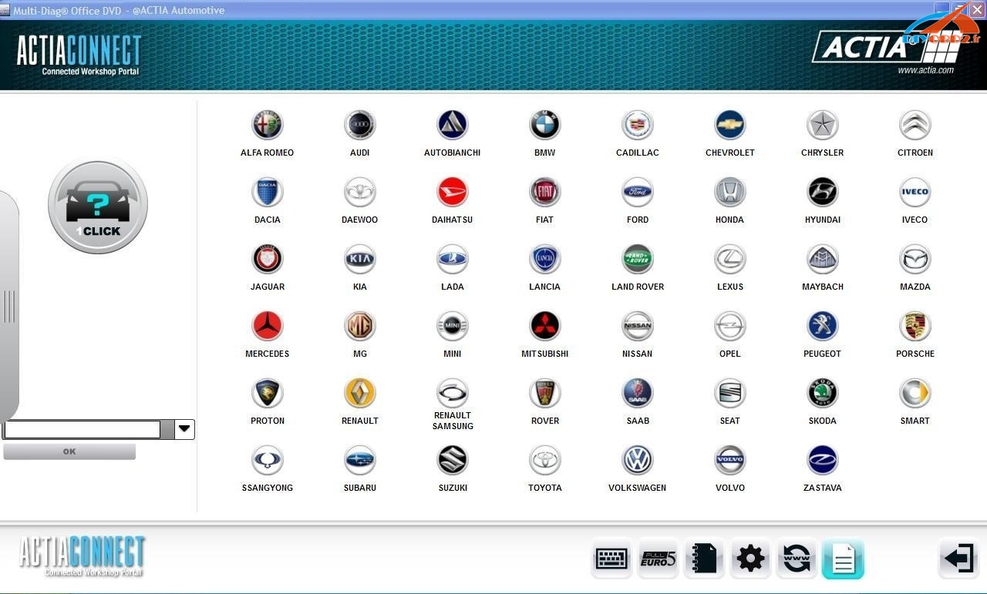The width and height of the screenshot is (987, 594).
Task: Open the Porsche crest logo
Action: (x=915, y=326)
